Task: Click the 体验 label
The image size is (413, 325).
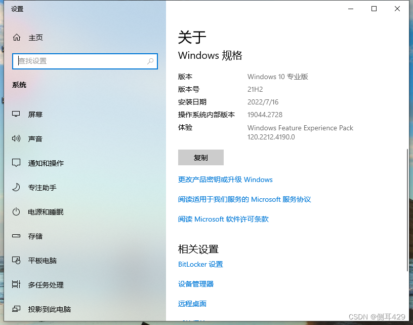Action: tap(185, 128)
